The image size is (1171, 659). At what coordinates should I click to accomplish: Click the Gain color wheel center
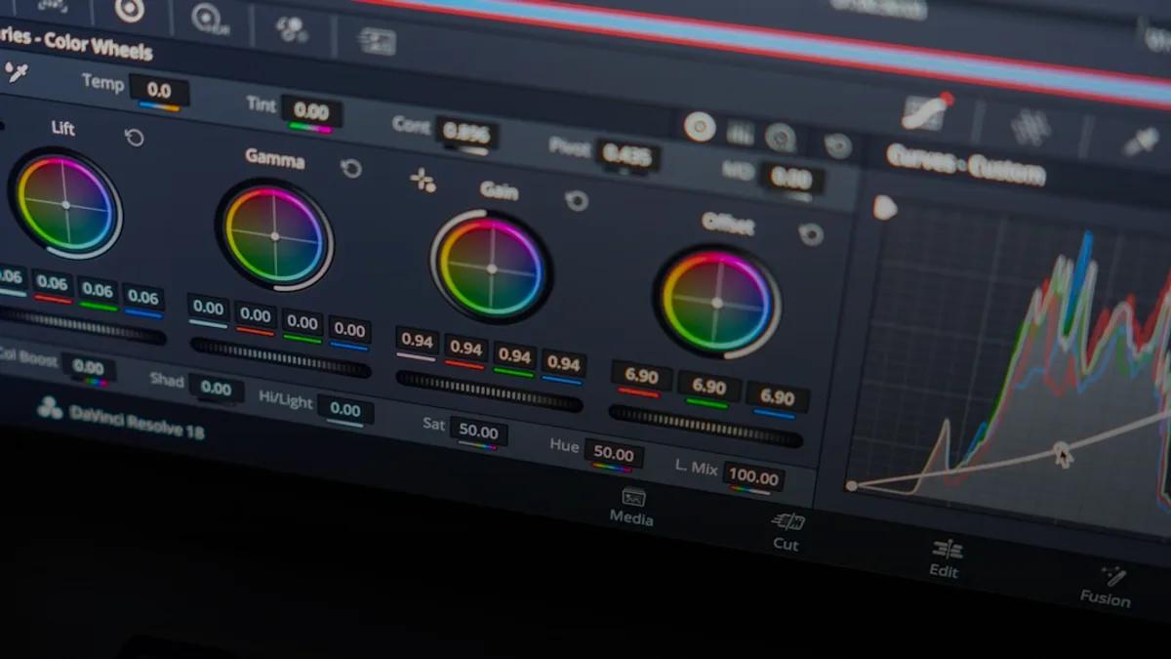pyautogui.click(x=491, y=268)
